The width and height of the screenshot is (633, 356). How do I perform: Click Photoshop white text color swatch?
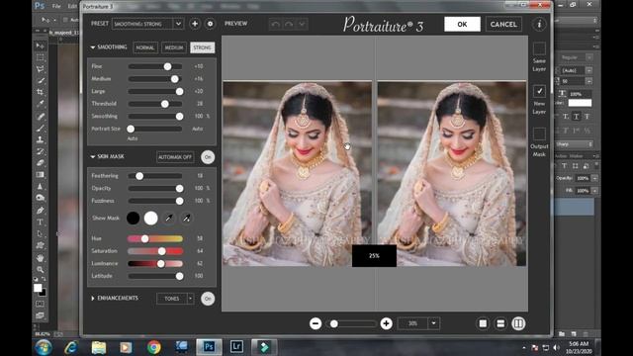tap(580, 103)
